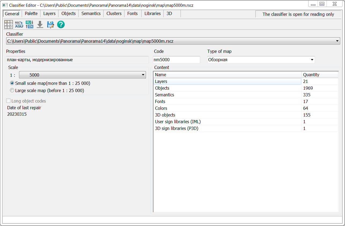Click the RU/EN language switch icon

click(x=30, y=25)
